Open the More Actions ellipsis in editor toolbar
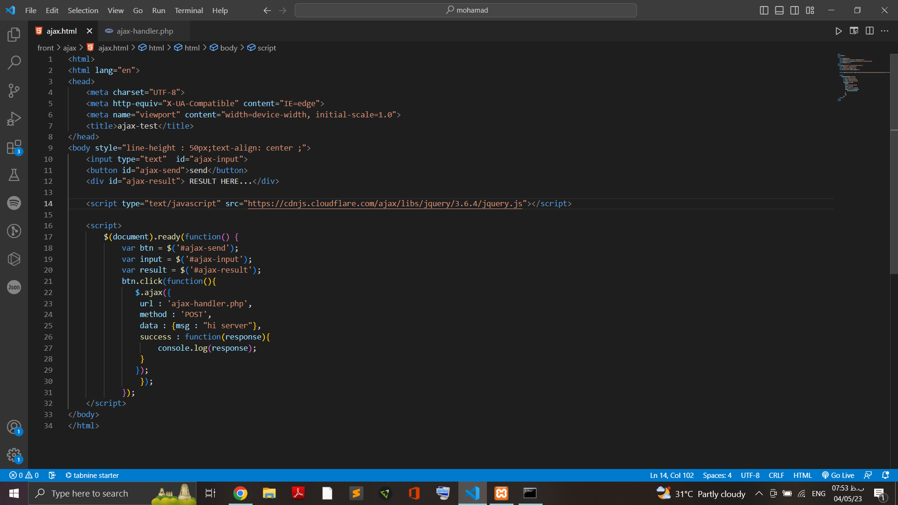 [x=884, y=31]
